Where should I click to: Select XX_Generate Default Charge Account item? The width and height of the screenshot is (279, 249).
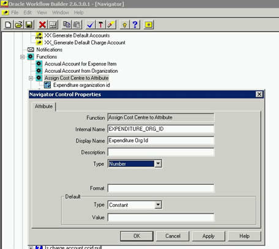[x=85, y=43]
